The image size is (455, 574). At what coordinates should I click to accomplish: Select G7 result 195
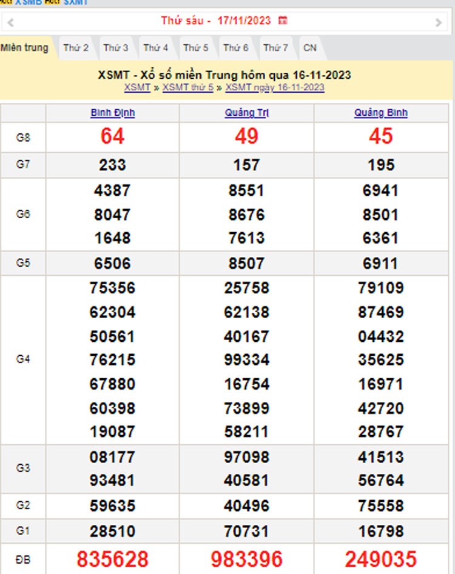point(381,165)
